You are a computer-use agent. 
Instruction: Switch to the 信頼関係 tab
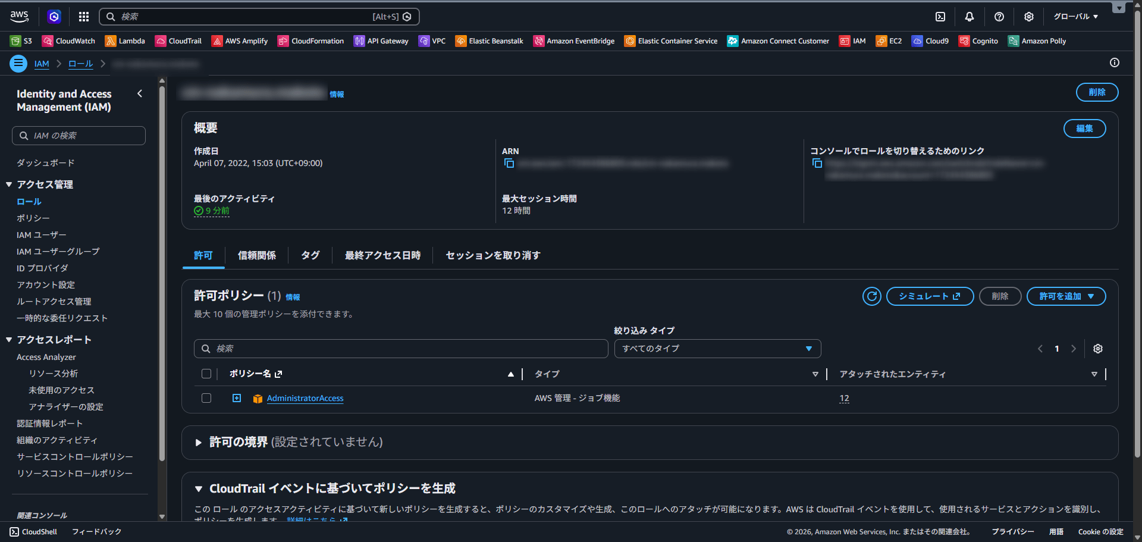point(257,255)
